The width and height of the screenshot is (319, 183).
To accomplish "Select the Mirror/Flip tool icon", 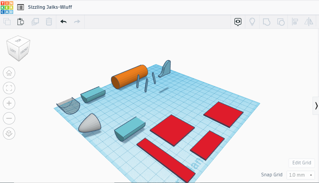I will coord(309,22).
